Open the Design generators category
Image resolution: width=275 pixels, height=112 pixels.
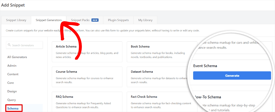pos(12,91)
